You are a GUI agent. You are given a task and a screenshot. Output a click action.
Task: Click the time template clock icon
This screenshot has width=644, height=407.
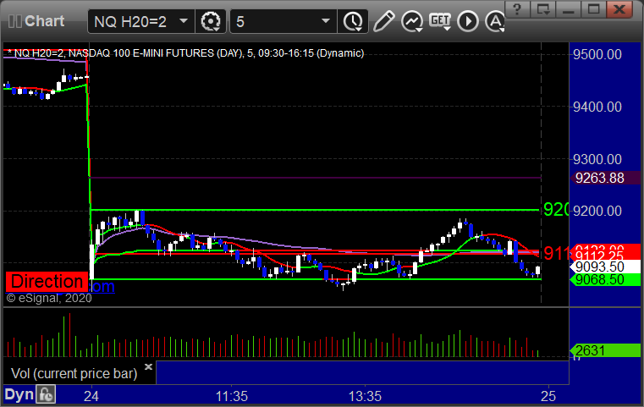[x=353, y=20]
